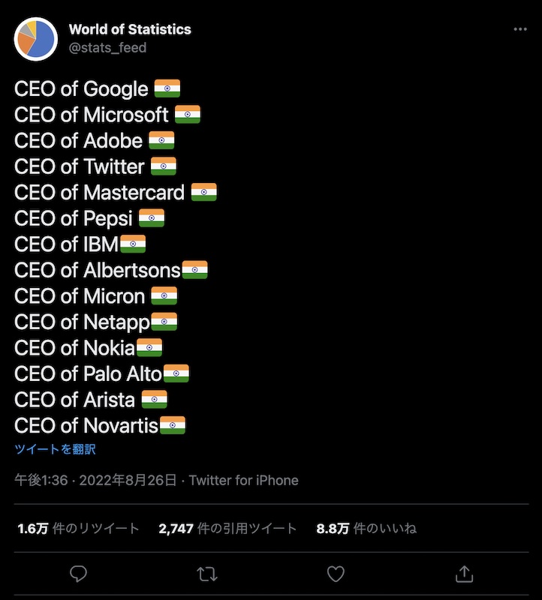Image resolution: width=542 pixels, height=600 pixels.
Task: Click the Twitter for iPhone source link
Action: tap(243, 480)
